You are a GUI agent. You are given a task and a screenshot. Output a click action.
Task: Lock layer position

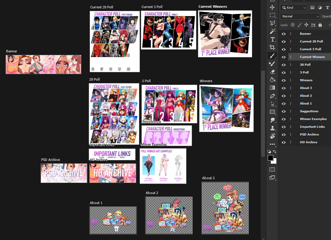click(x=306, y=25)
